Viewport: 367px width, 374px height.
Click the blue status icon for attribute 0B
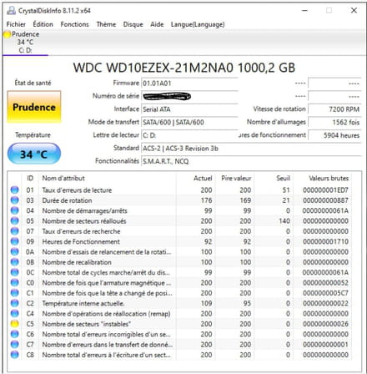tap(14, 262)
